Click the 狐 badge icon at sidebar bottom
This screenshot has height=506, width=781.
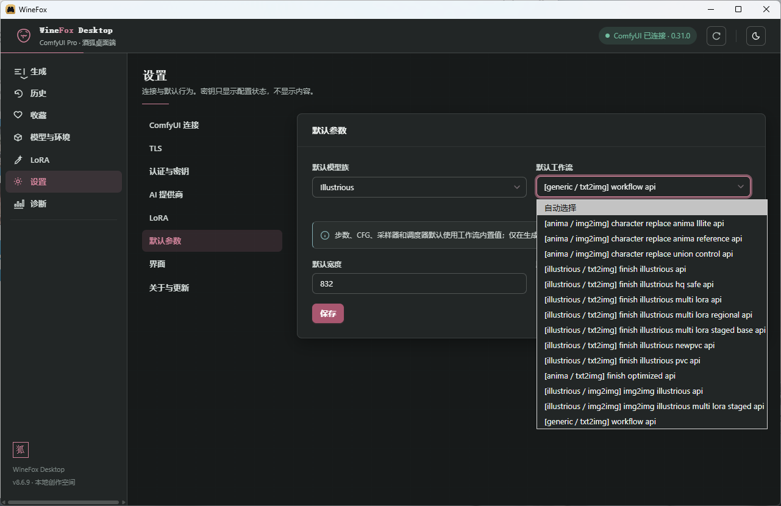coord(21,450)
